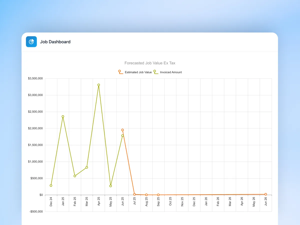300x225 pixels.
Task: Click the Jan 25 x-axis label
Action: click(63, 202)
